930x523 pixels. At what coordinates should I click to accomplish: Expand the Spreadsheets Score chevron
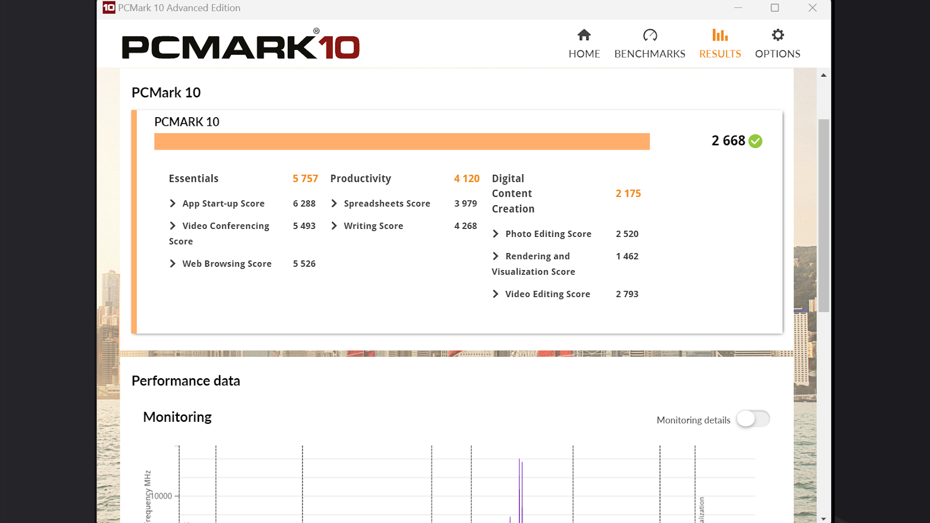[x=334, y=203]
